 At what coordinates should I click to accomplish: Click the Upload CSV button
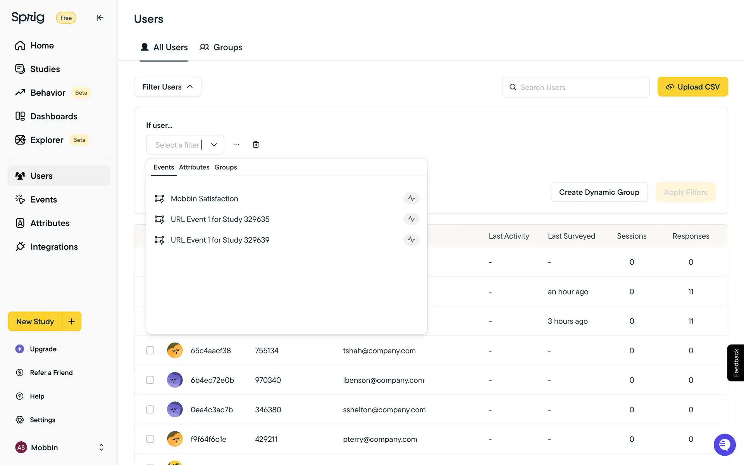[x=692, y=87]
